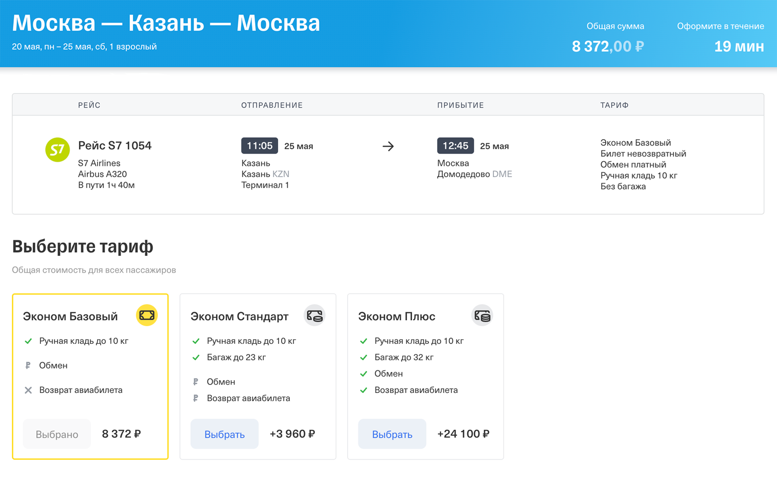Click the Выберите тариф heading
777x484 pixels.
[x=83, y=246]
